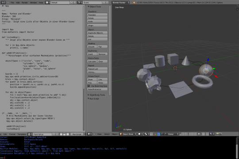Expand the Rigid Body Tools panel
The image size is (239, 159).
pyautogui.click(x=89, y=95)
